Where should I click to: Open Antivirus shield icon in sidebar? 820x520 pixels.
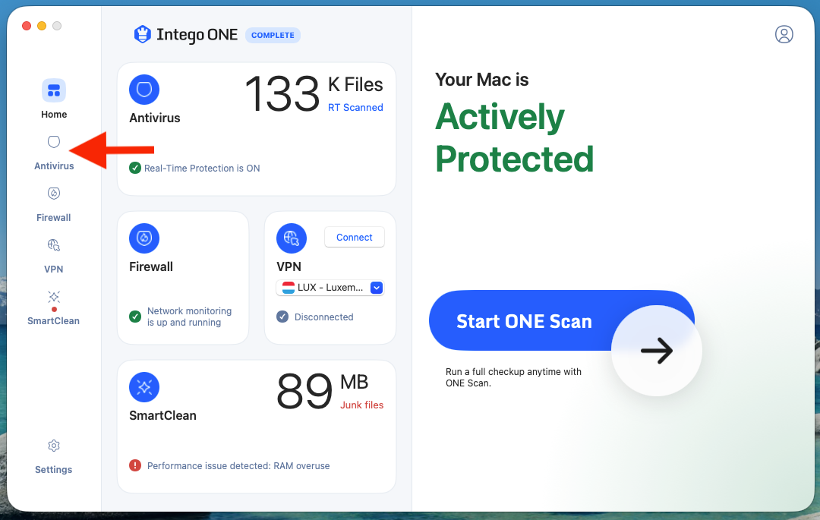pos(54,142)
